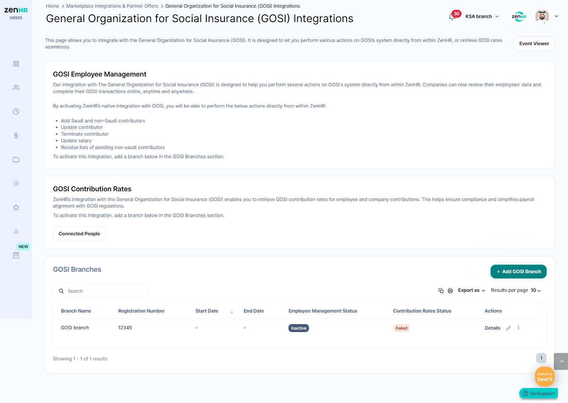Change Results per page value
Image resolution: width=568 pixels, height=403 pixels.
click(x=536, y=290)
